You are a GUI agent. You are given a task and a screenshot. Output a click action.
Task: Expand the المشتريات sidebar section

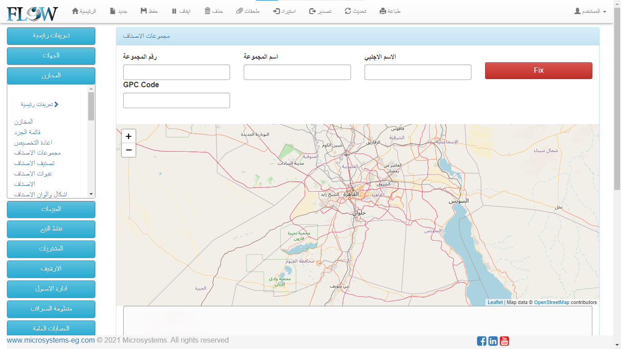pos(51,249)
